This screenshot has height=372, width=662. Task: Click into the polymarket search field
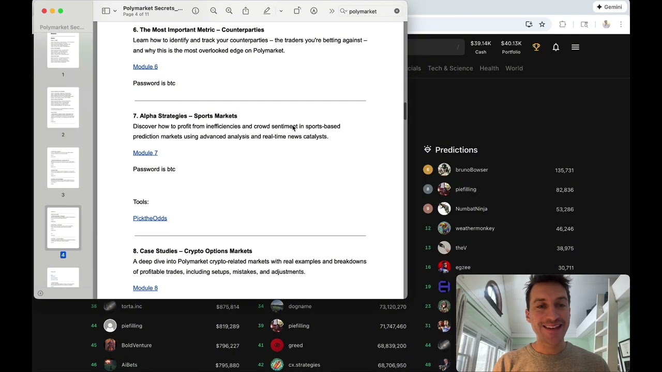[370, 11]
